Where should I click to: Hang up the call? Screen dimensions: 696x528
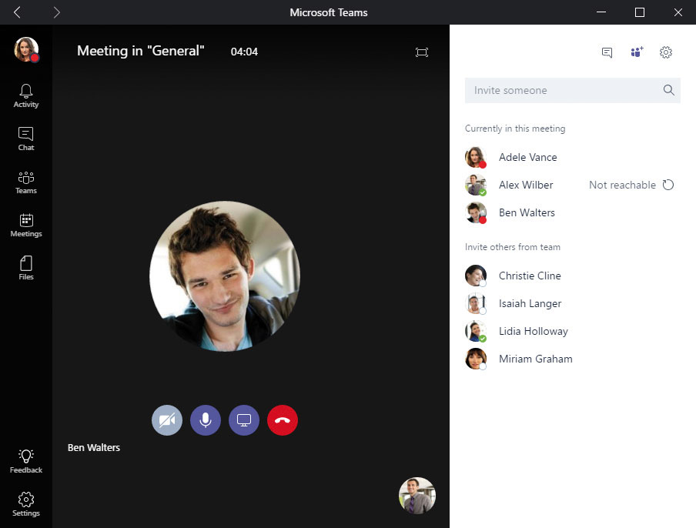point(283,420)
